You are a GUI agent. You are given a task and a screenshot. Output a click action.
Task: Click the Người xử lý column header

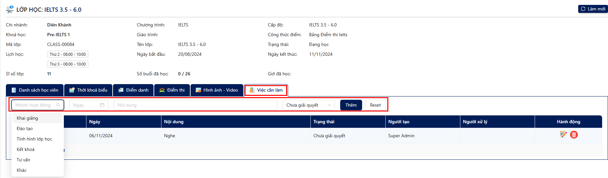click(497, 122)
